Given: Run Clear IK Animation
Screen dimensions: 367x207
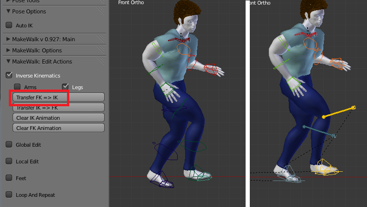Looking at the screenshot, I should pos(58,118).
